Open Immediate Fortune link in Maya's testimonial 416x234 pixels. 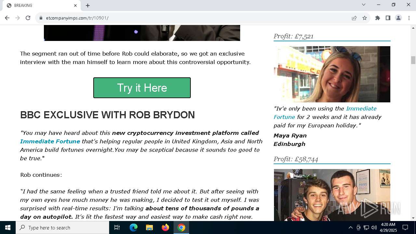(325, 113)
